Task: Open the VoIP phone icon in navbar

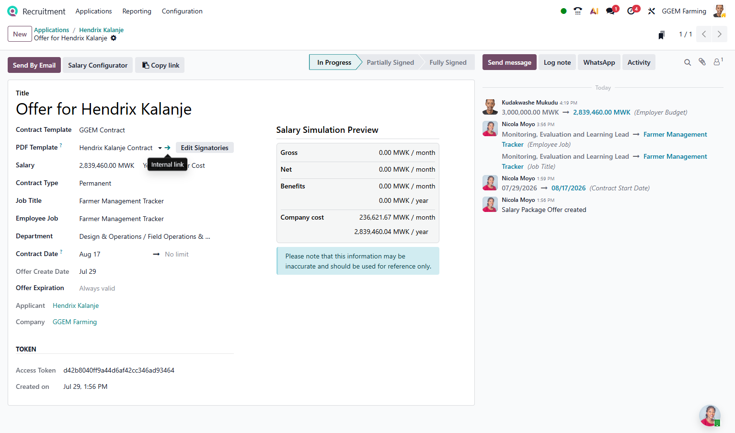Action: (578, 11)
